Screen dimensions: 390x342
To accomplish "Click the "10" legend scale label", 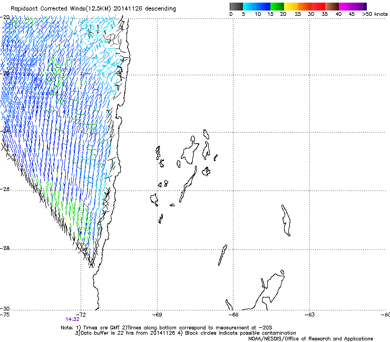I will click(x=258, y=14).
